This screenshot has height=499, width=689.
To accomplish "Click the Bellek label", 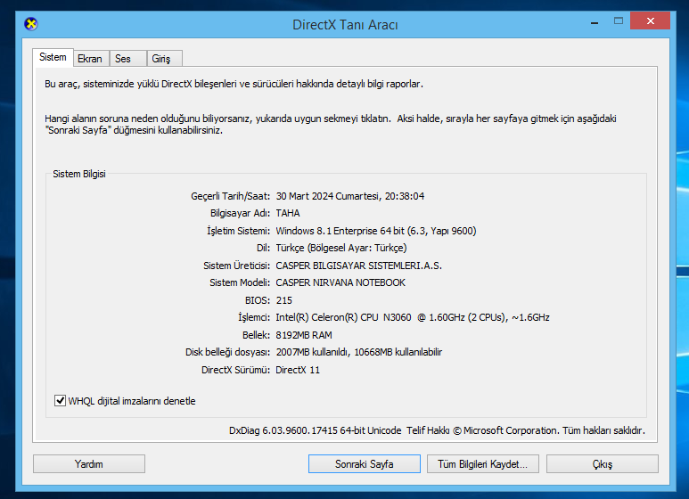I will pos(256,335).
